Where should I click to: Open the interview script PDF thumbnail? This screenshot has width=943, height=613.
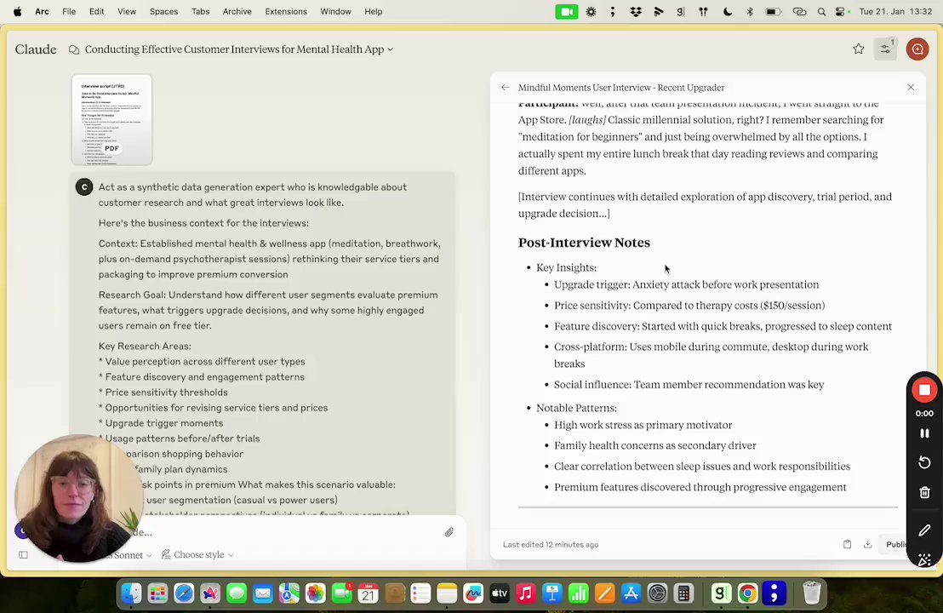[111, 120]
